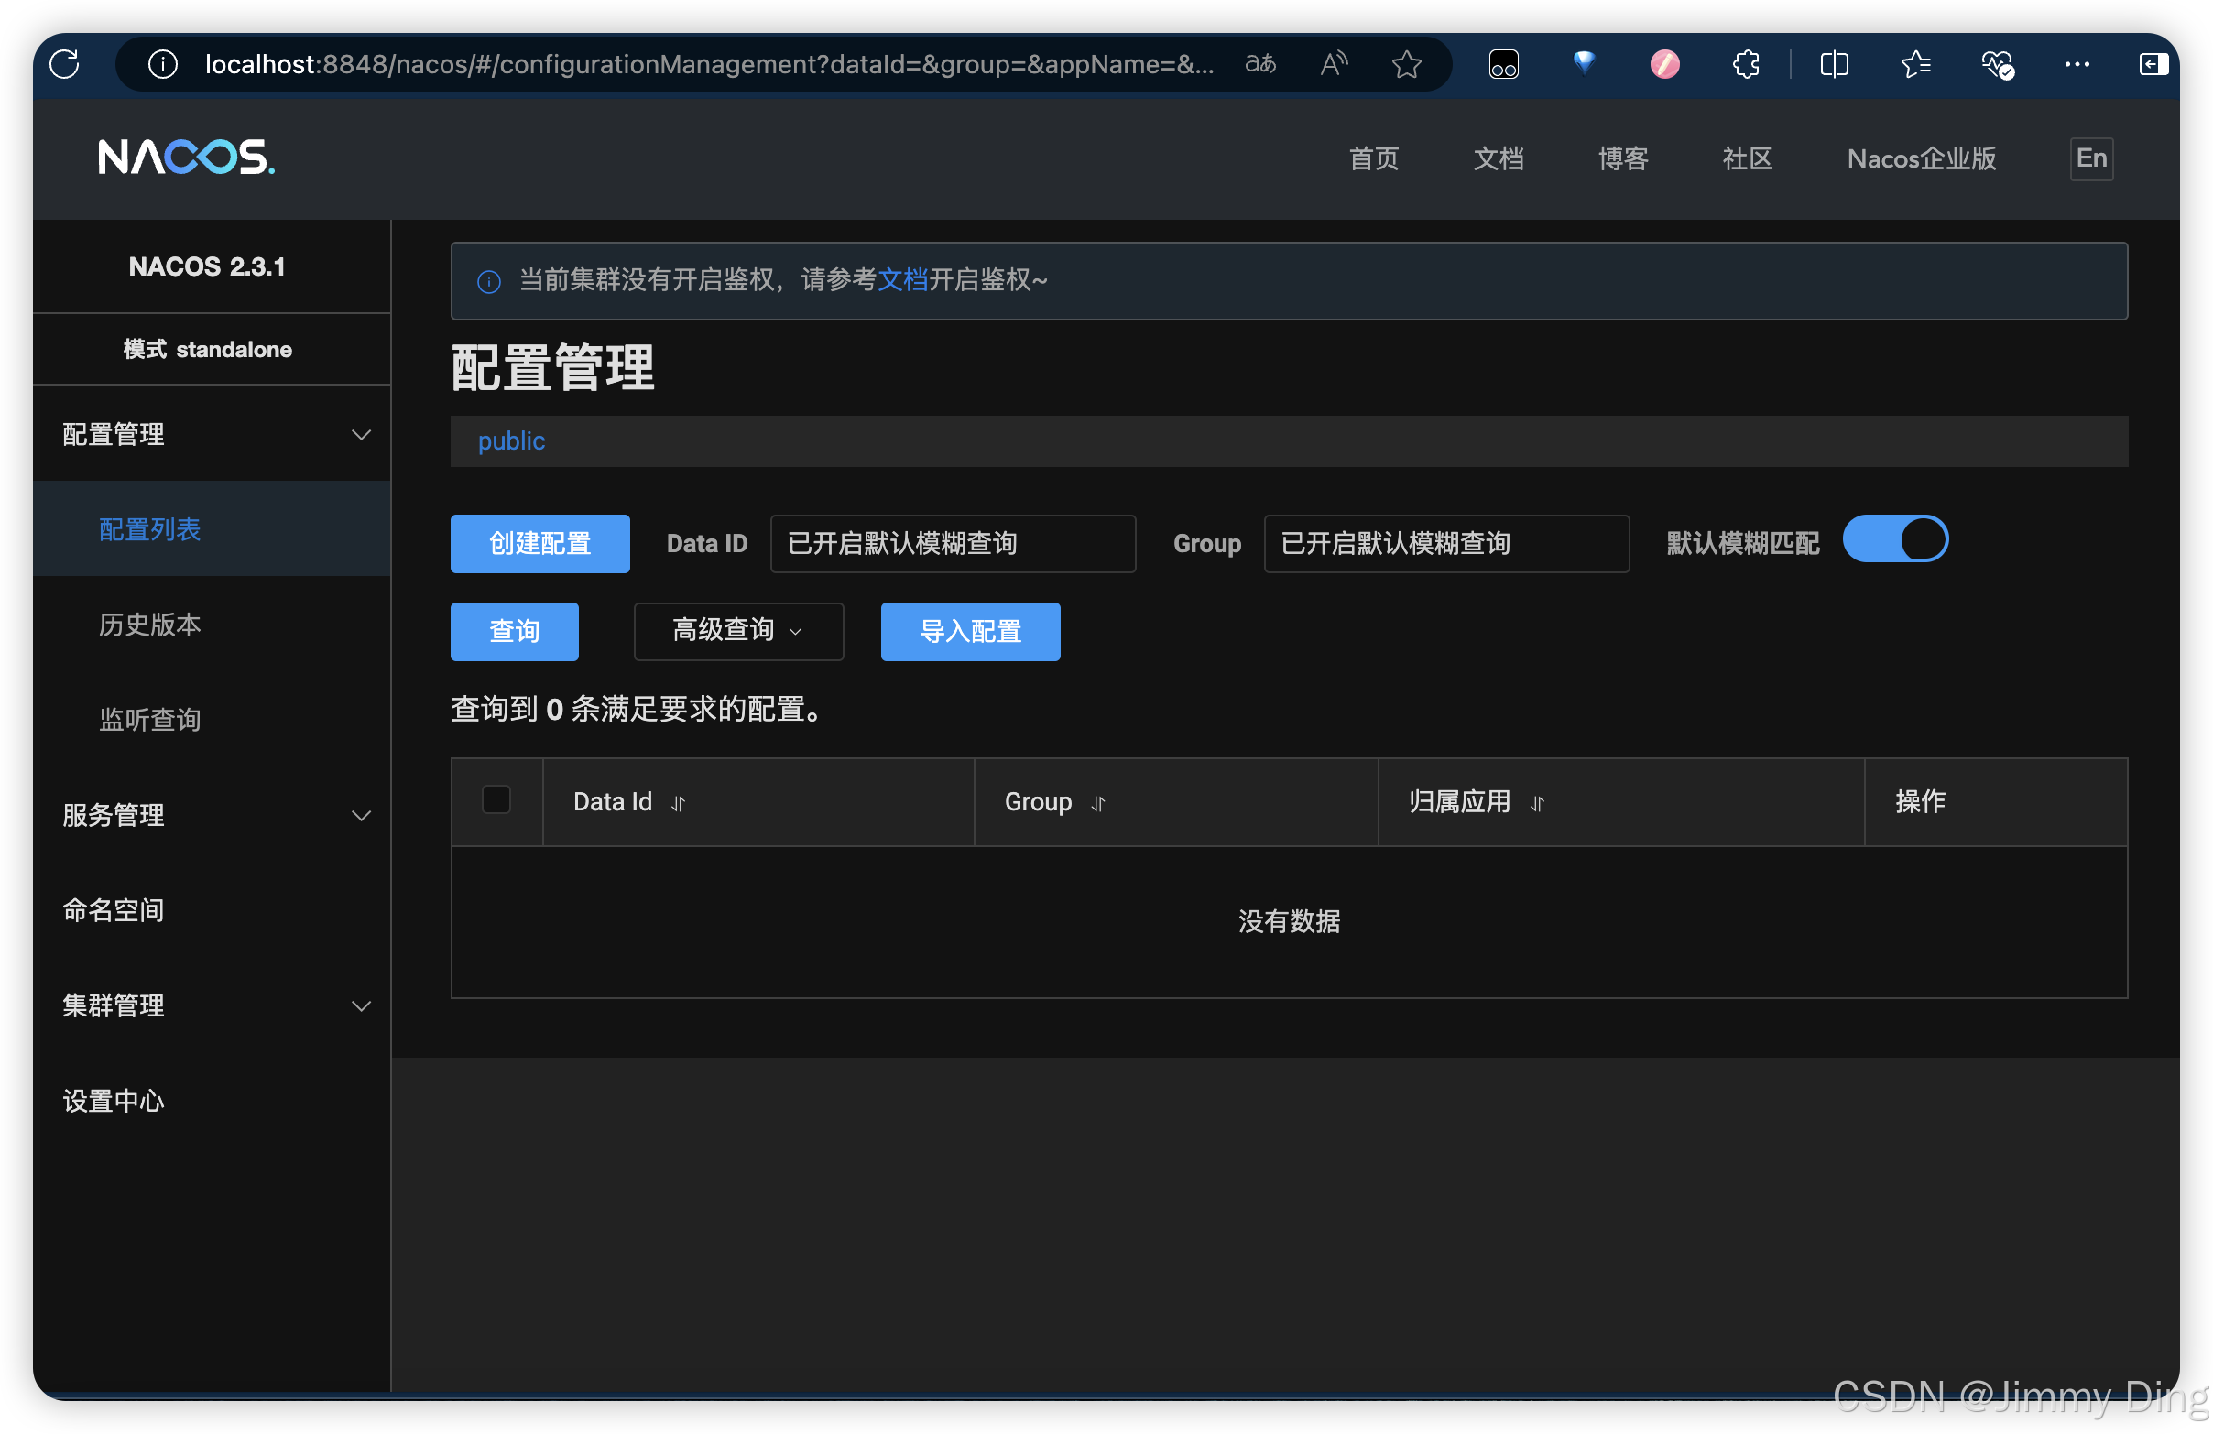This screenshot has height=1434, width=2213.
Task: Select the public namespace tab
Action: click(x=511, y=440)
